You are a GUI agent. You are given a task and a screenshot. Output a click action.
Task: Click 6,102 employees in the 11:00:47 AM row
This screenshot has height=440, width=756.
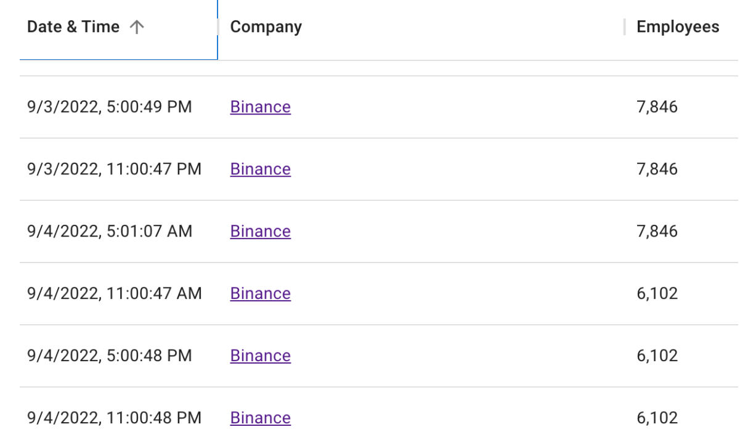pos(657,294)
